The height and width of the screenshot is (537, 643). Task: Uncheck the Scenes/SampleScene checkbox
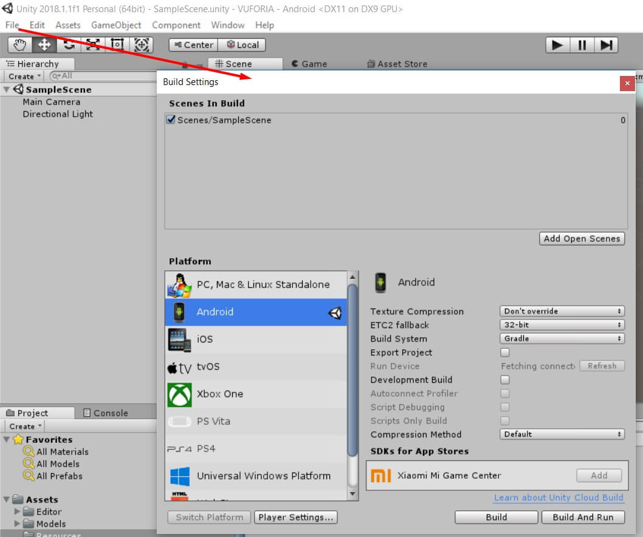pos(171,120)
